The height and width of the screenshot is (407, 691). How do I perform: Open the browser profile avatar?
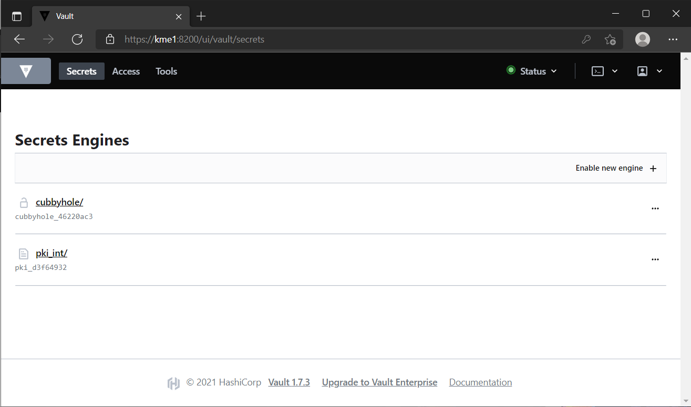tap(643, 39)
